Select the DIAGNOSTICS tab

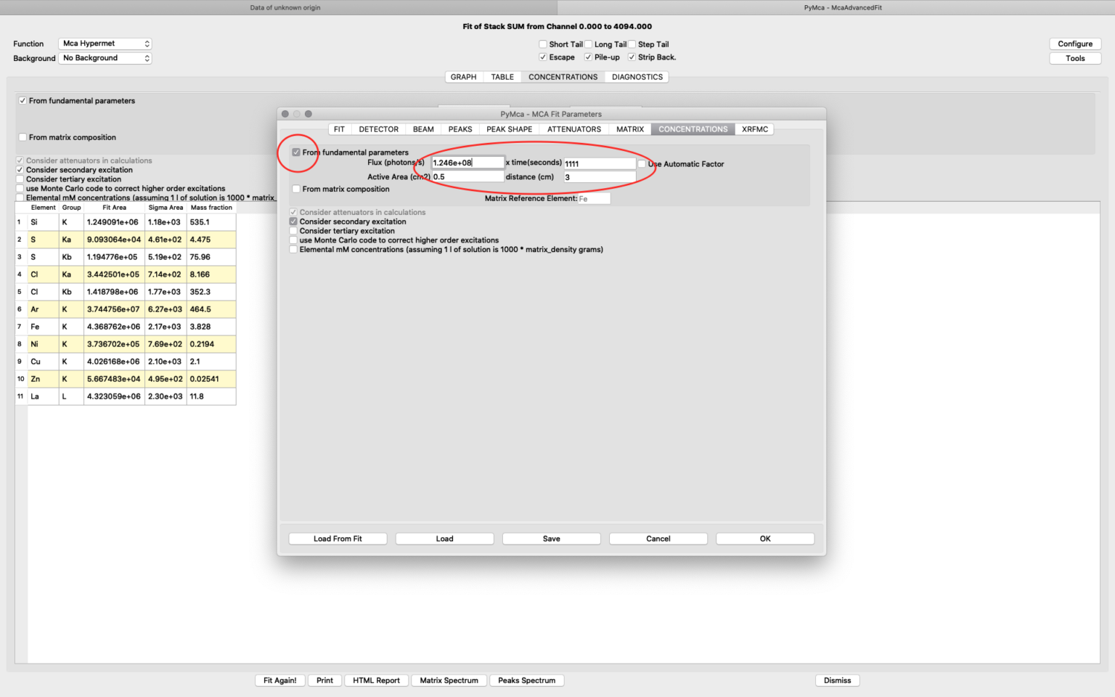pyautogui.click(x=637, y=77)
